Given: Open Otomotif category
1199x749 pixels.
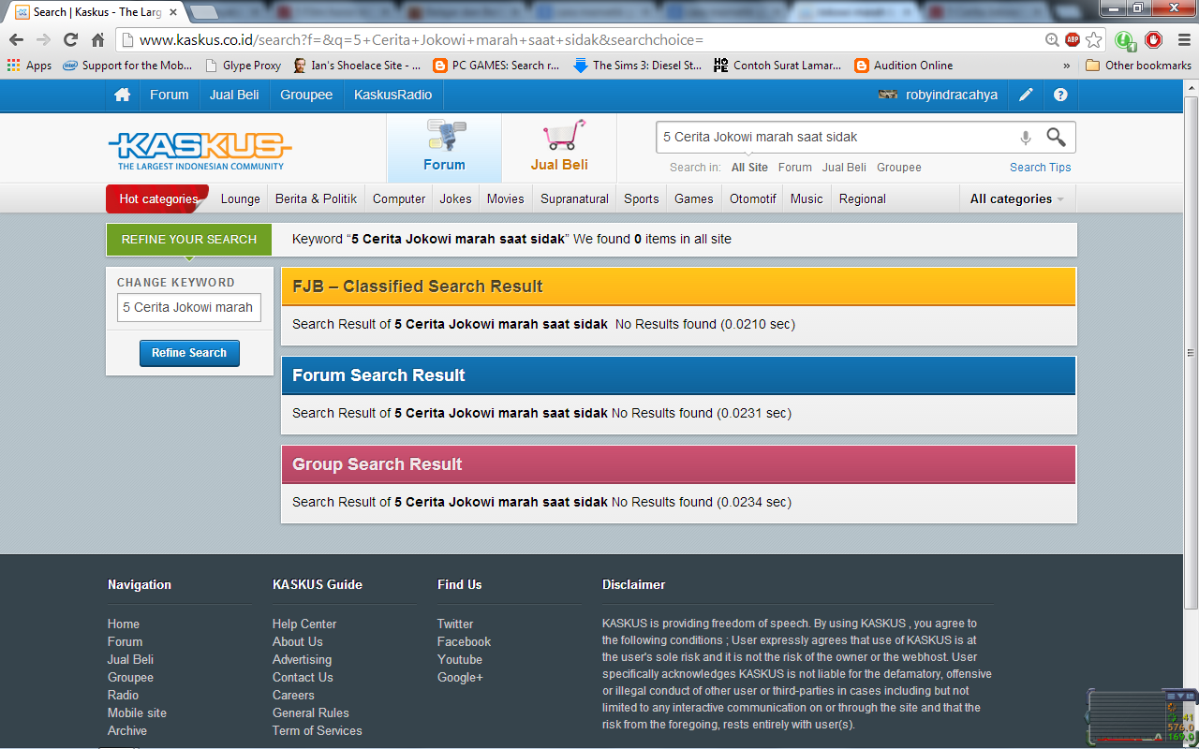Looking at the screenshot, I should point(753,198).
